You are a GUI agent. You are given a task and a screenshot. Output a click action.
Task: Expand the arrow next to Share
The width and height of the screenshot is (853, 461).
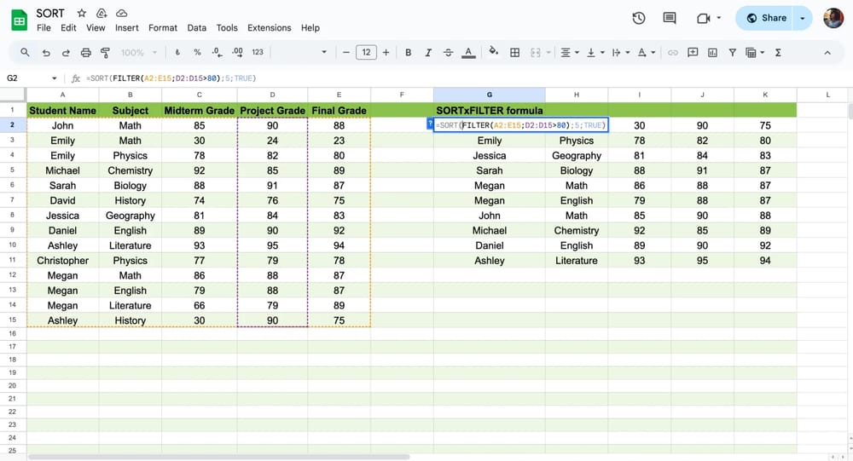coord(803,18)
